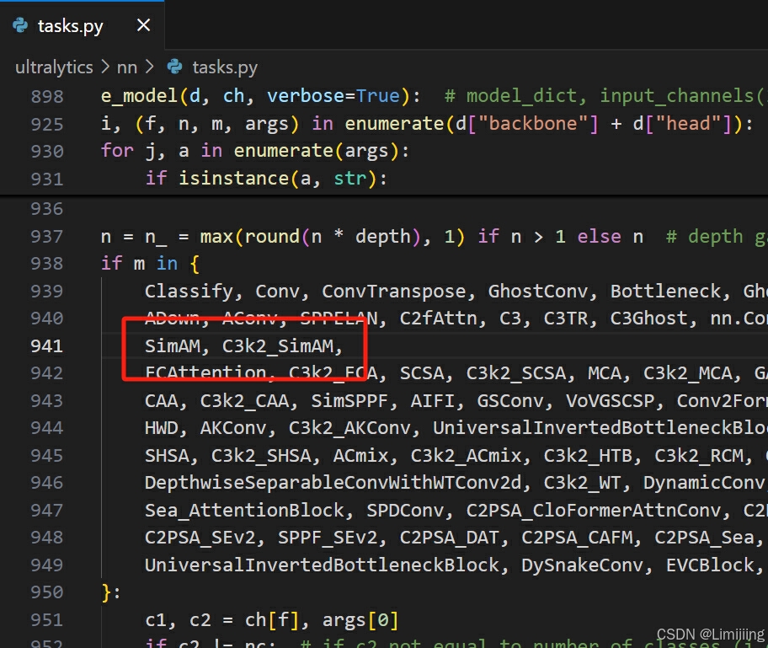Click SHSA on line 945
This screenshot has height=648, width=768.
pos(167,455)
